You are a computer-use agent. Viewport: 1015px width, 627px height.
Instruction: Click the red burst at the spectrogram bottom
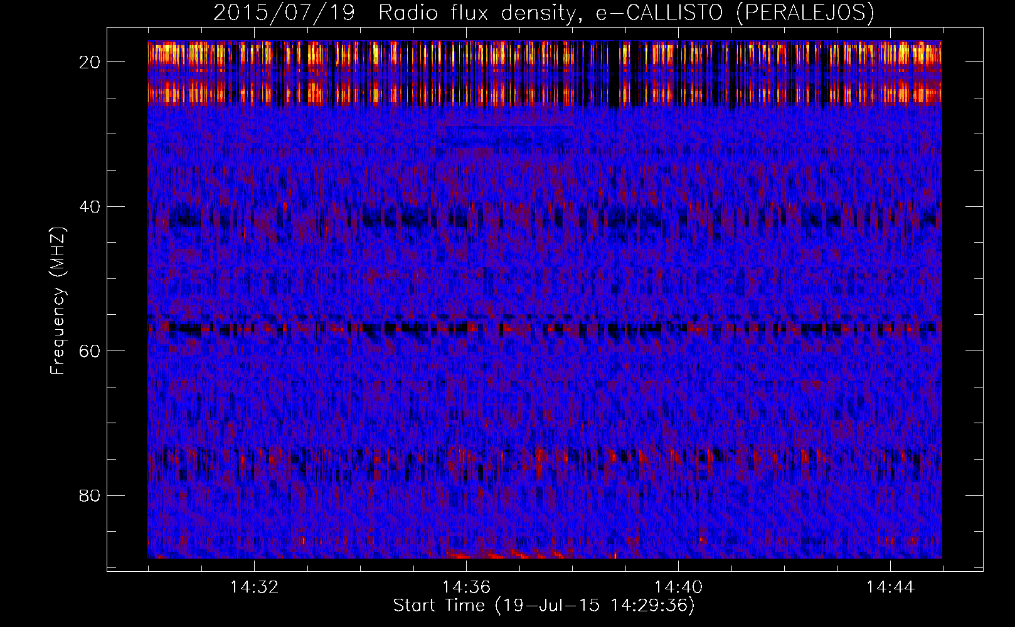pos(508,554)
